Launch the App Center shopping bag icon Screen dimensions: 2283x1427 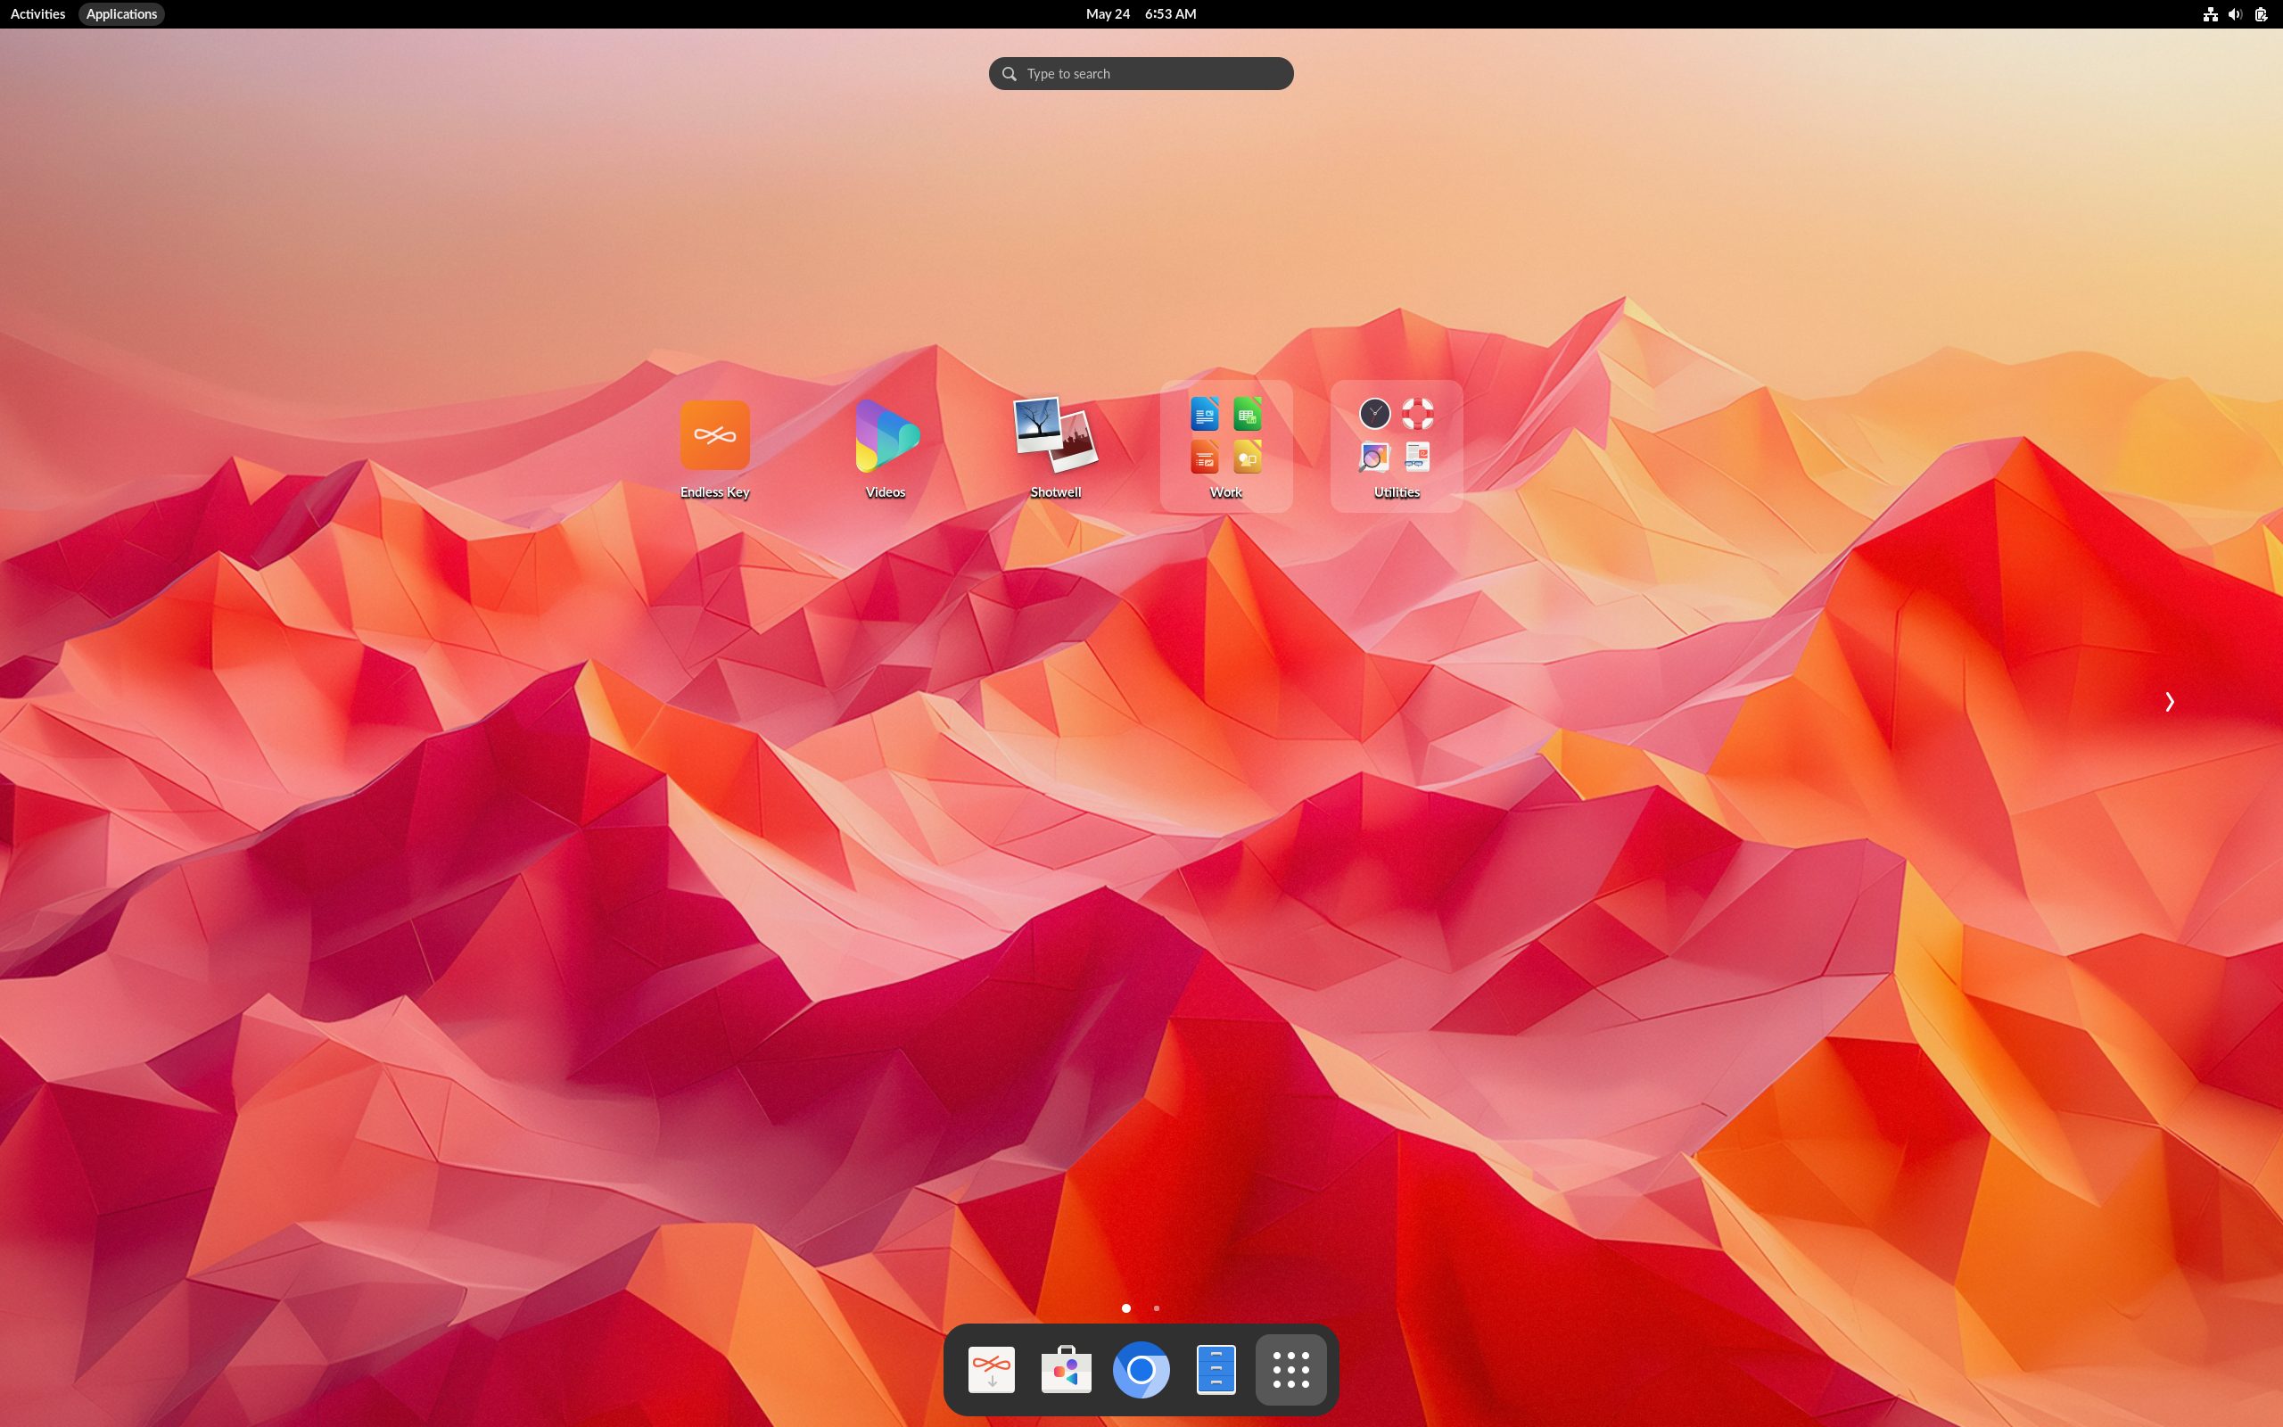click(1066, 1369)
